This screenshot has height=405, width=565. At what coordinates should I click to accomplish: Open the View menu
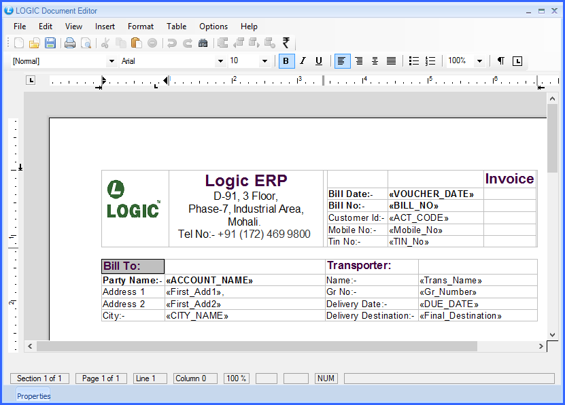click(x=73, y=27)
